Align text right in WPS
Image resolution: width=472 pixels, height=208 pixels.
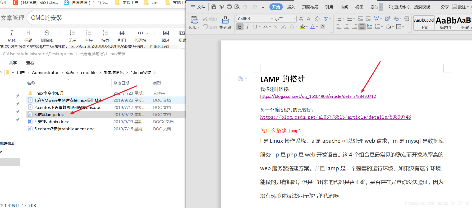tap(354, 27)
